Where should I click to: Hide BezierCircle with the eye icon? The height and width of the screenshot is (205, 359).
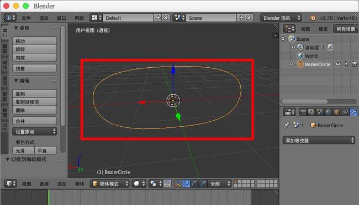pyautogui.click(x=338, y=64)
